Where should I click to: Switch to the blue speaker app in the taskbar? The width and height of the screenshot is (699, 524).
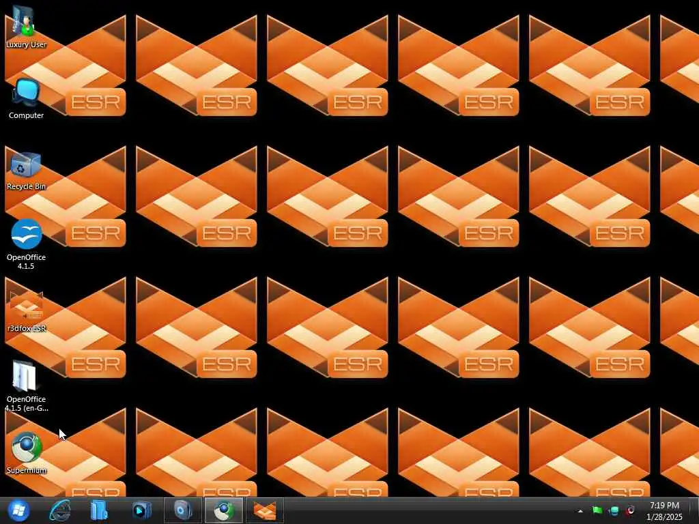(x=183, y=510)
